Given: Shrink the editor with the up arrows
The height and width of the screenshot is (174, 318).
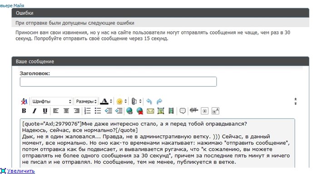Looking at the screenshot, I should click(295, 99).
